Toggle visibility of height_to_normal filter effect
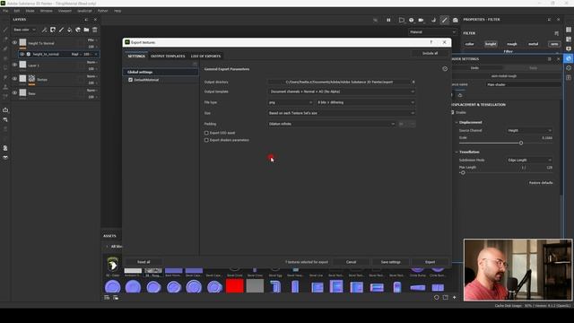The height and width of the screenshot is (323, 574). 22,54
